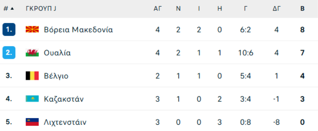Open the Καζακστάν team page
This screenshot has height=131, width=318.
(x=64, y=99)
